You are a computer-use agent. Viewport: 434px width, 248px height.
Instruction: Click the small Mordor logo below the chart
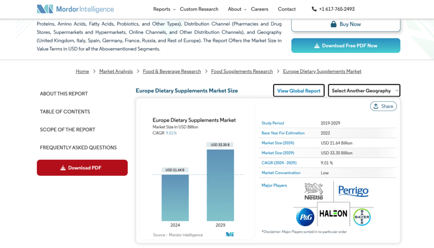(x=230, y=234)
